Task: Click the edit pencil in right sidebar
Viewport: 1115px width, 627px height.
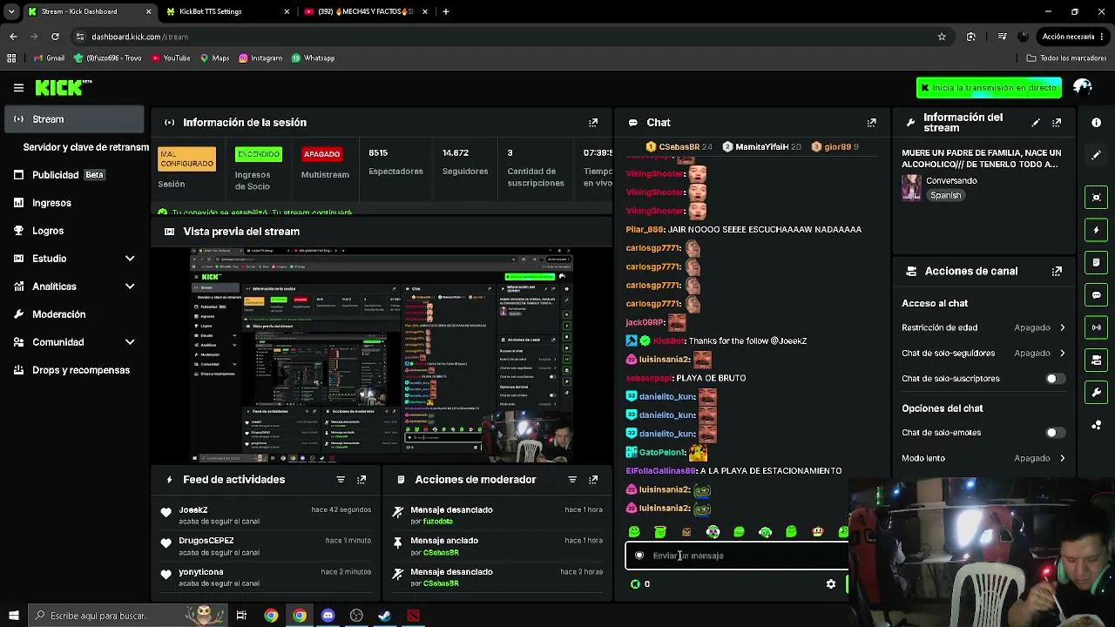Action: [1097, 155]
